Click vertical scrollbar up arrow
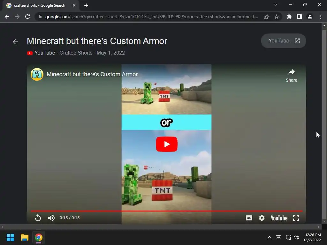This screenshot has height=245, width=327. pyautogui.click(x=324, y=26)
